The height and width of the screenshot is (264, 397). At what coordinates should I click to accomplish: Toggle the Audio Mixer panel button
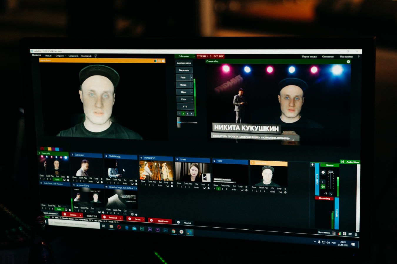[350, 162]
